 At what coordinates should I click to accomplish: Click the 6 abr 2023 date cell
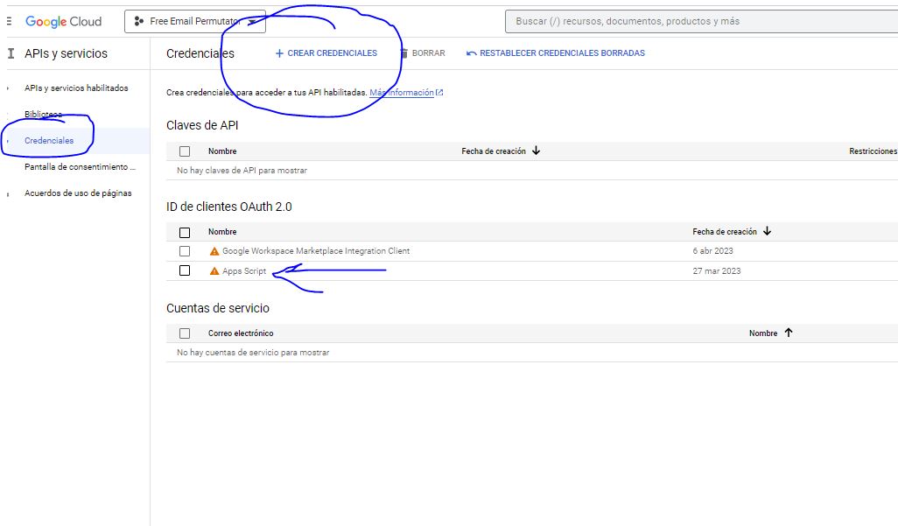[712, 251]
